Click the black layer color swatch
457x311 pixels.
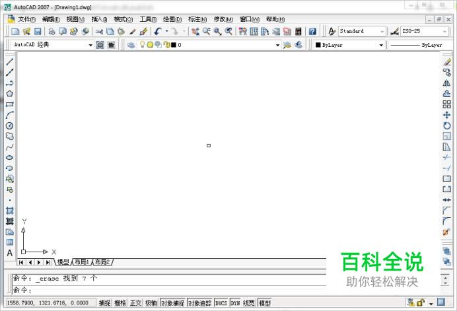coord(174,45)
